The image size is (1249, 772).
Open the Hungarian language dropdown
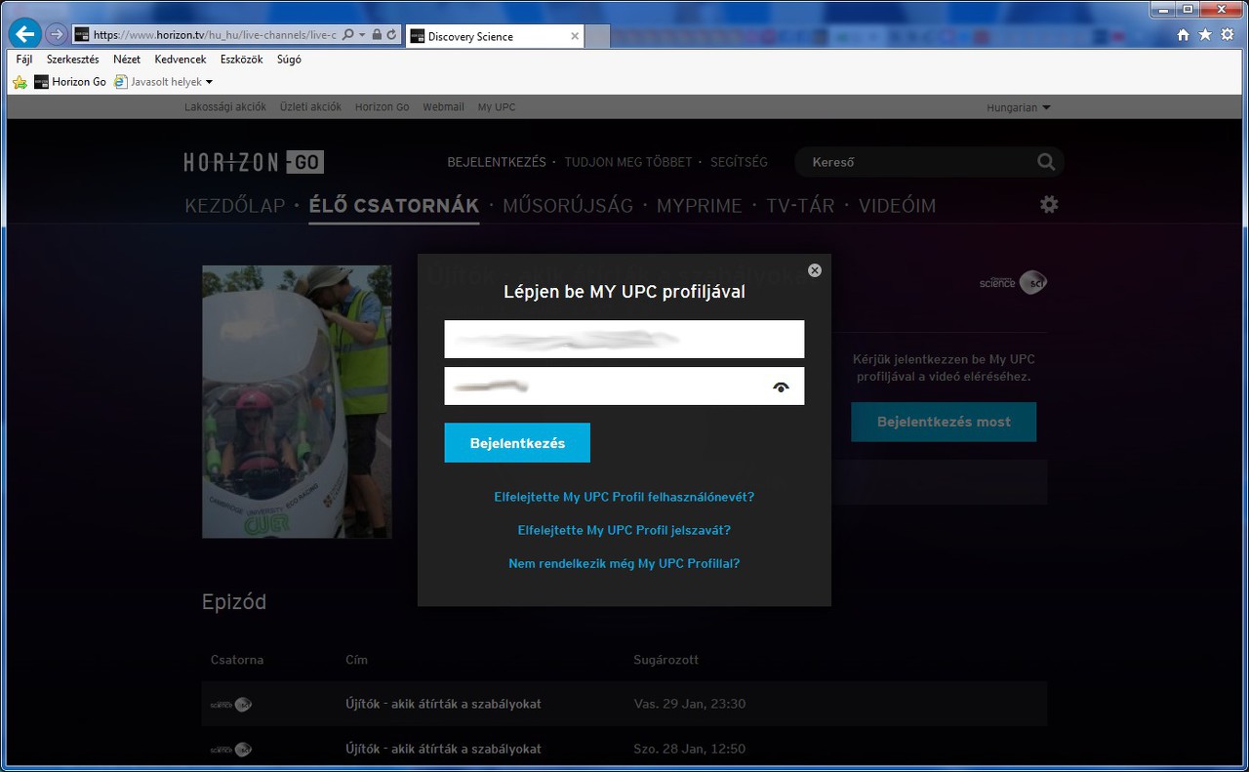(x=1019, y=107)
